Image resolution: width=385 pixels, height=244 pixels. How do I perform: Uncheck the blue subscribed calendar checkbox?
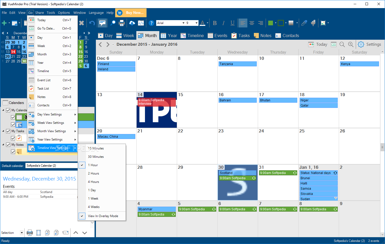point(13,125)
